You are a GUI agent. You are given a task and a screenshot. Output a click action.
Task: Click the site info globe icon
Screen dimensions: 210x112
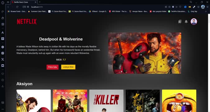click(x=28, y=7)
